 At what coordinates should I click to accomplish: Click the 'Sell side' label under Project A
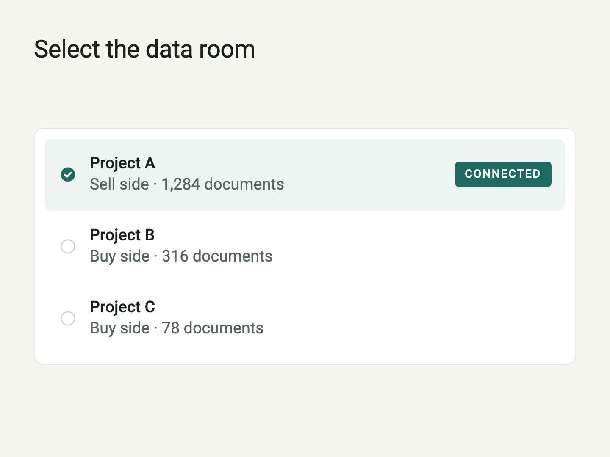coord(119,184)
